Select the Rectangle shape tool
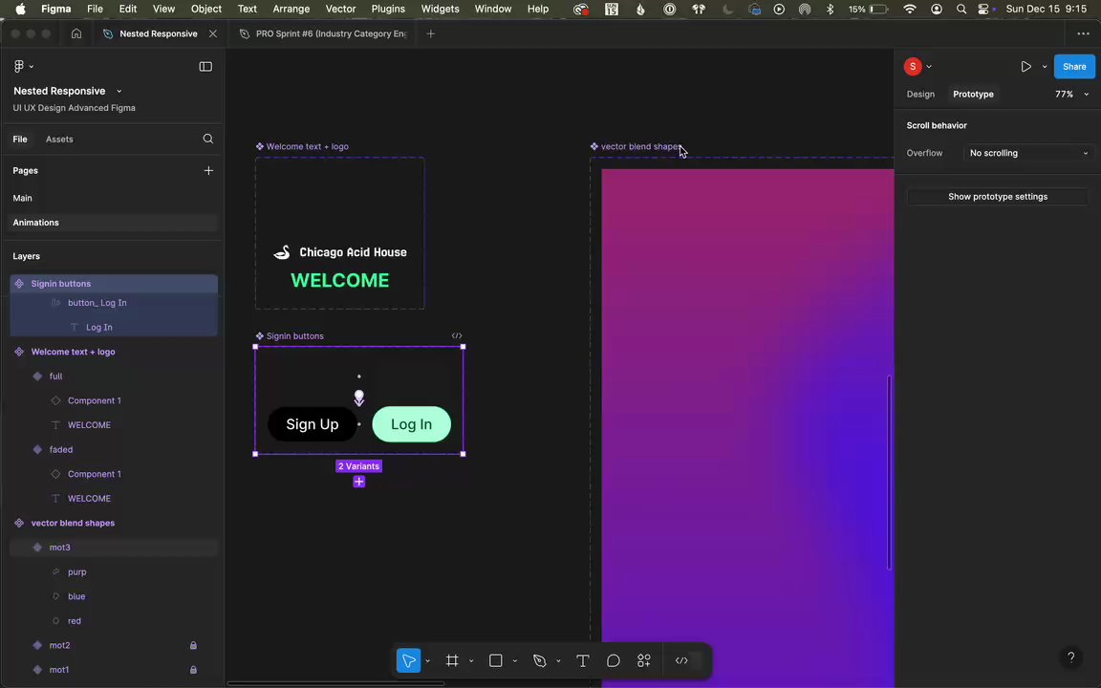 click(496, 660)
